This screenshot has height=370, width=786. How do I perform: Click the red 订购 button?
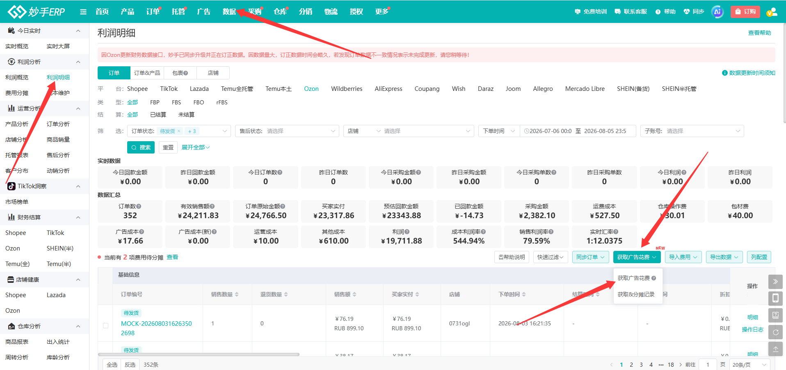pos(745,11)
